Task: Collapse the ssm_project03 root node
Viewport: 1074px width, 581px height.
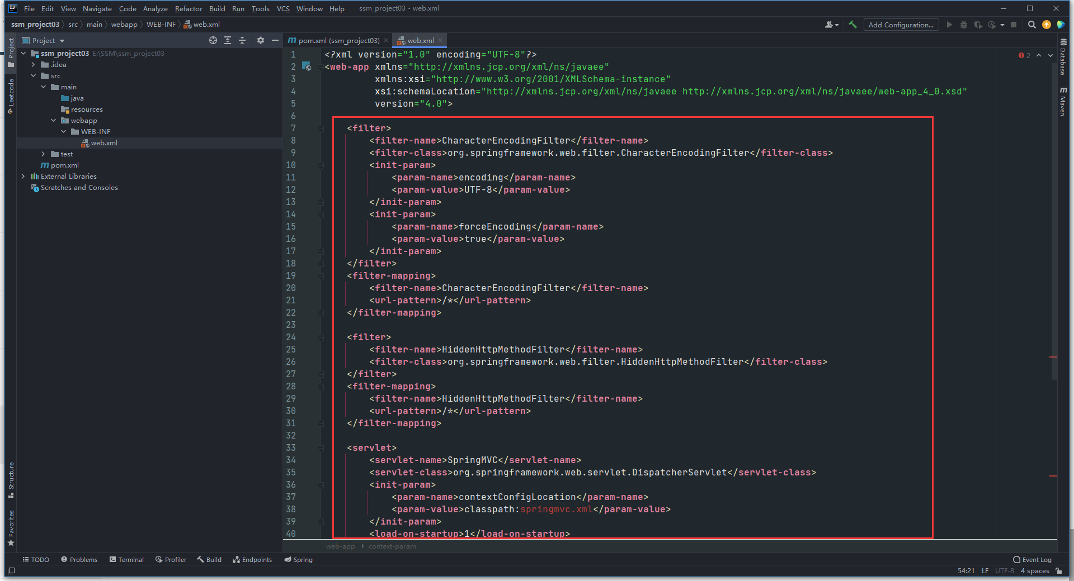Action: (x=23, y=54)
